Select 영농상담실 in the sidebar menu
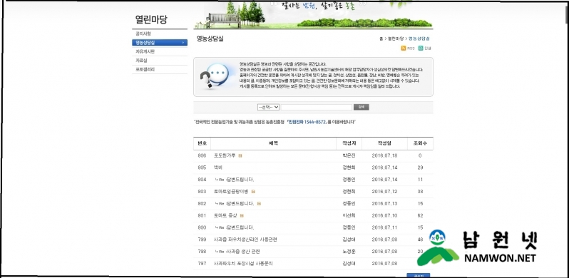Image resolution: width=569 pixels, height=278 pixels. click(160, 43)
